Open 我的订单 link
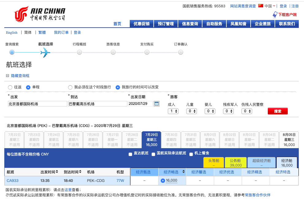This screenshot has height=200, width=304. (x=61, y=33)
